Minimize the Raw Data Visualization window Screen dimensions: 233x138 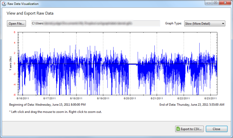[208, 3]
